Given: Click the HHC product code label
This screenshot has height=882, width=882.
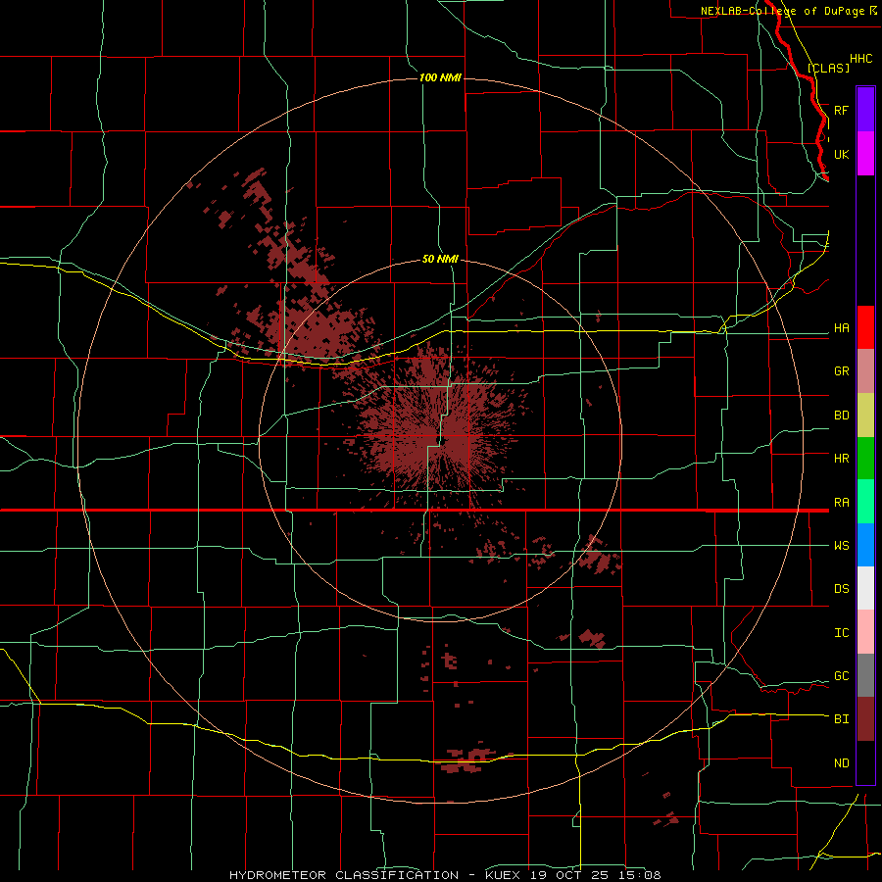Looking at the screenshot, I should tap(860, 59).
